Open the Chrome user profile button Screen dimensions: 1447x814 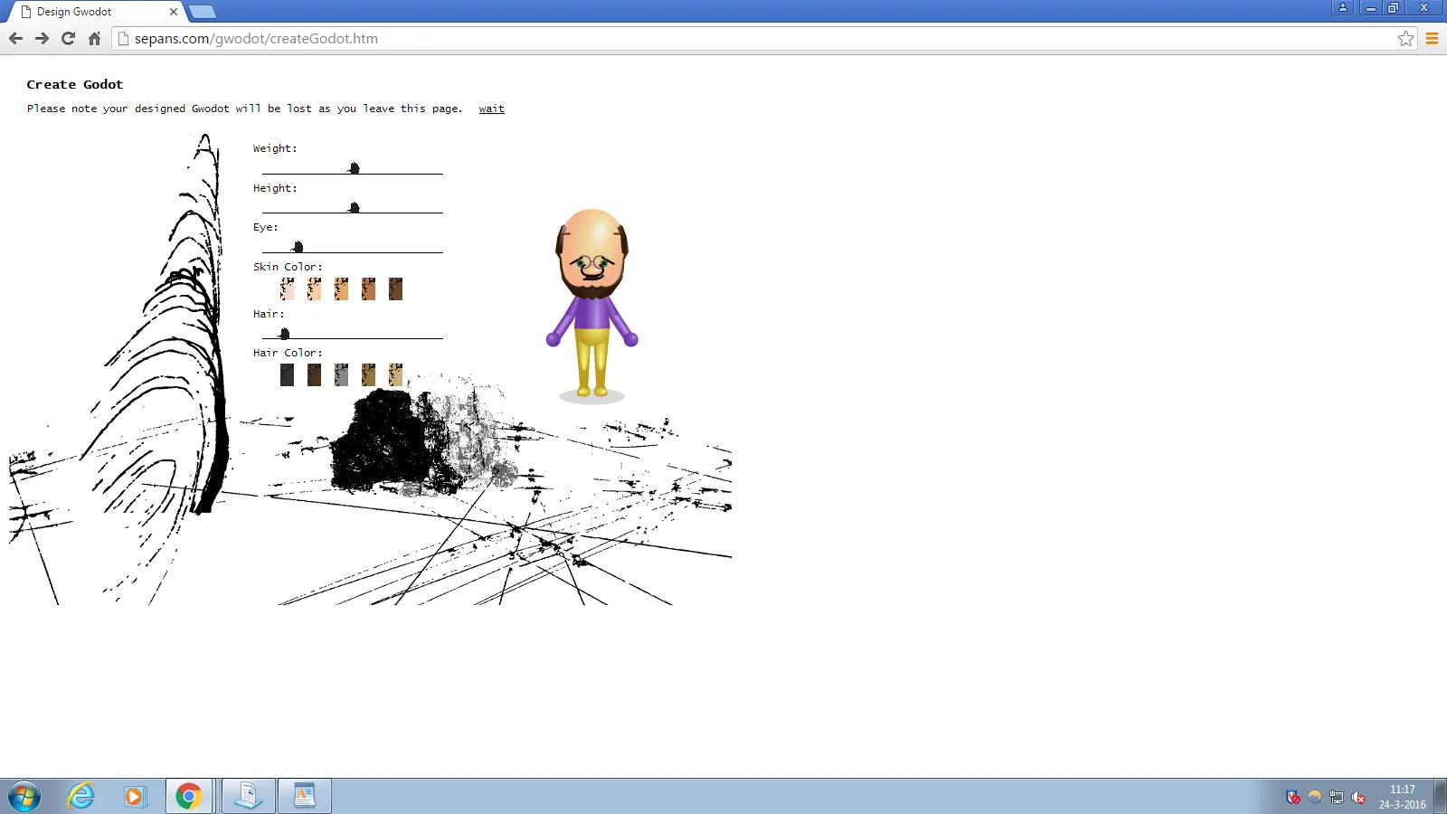[1342, 7]
